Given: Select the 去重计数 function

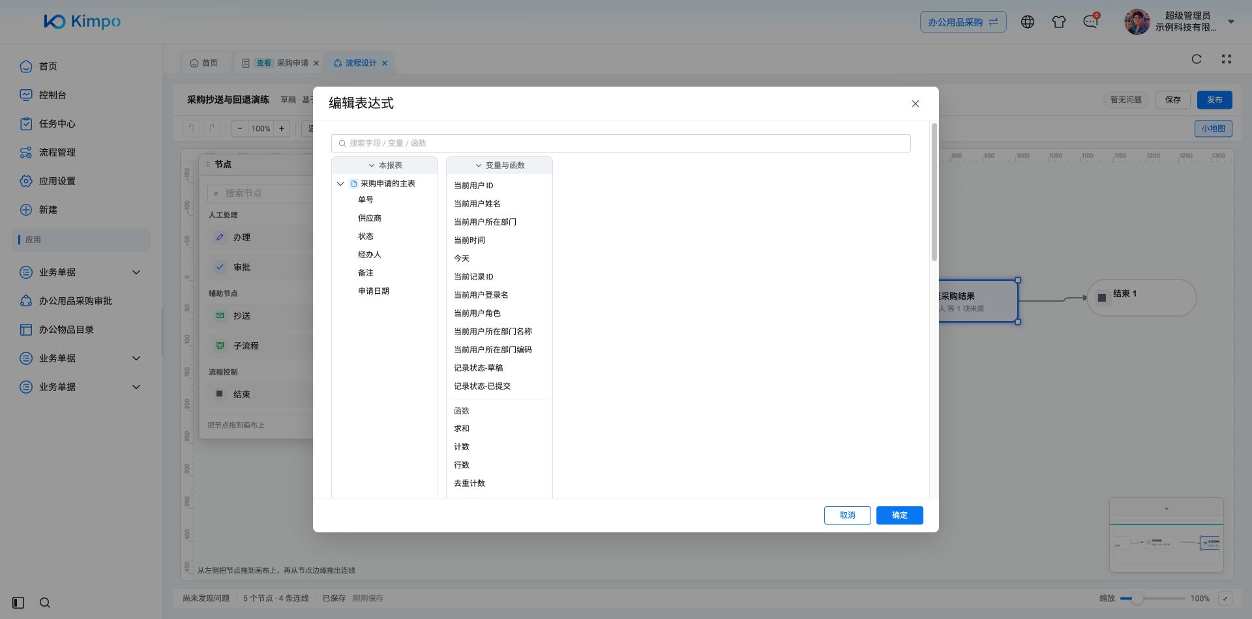Looking at the screenshot, I should click(x=469, y=483).
